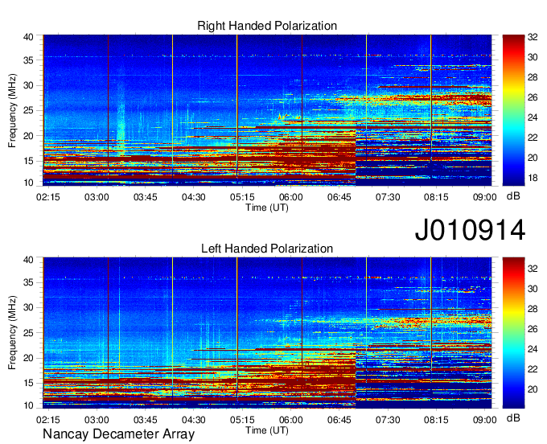Click the 02:15 time tick of Right Handed plot
547x444 pixels.
pos(48,197)
